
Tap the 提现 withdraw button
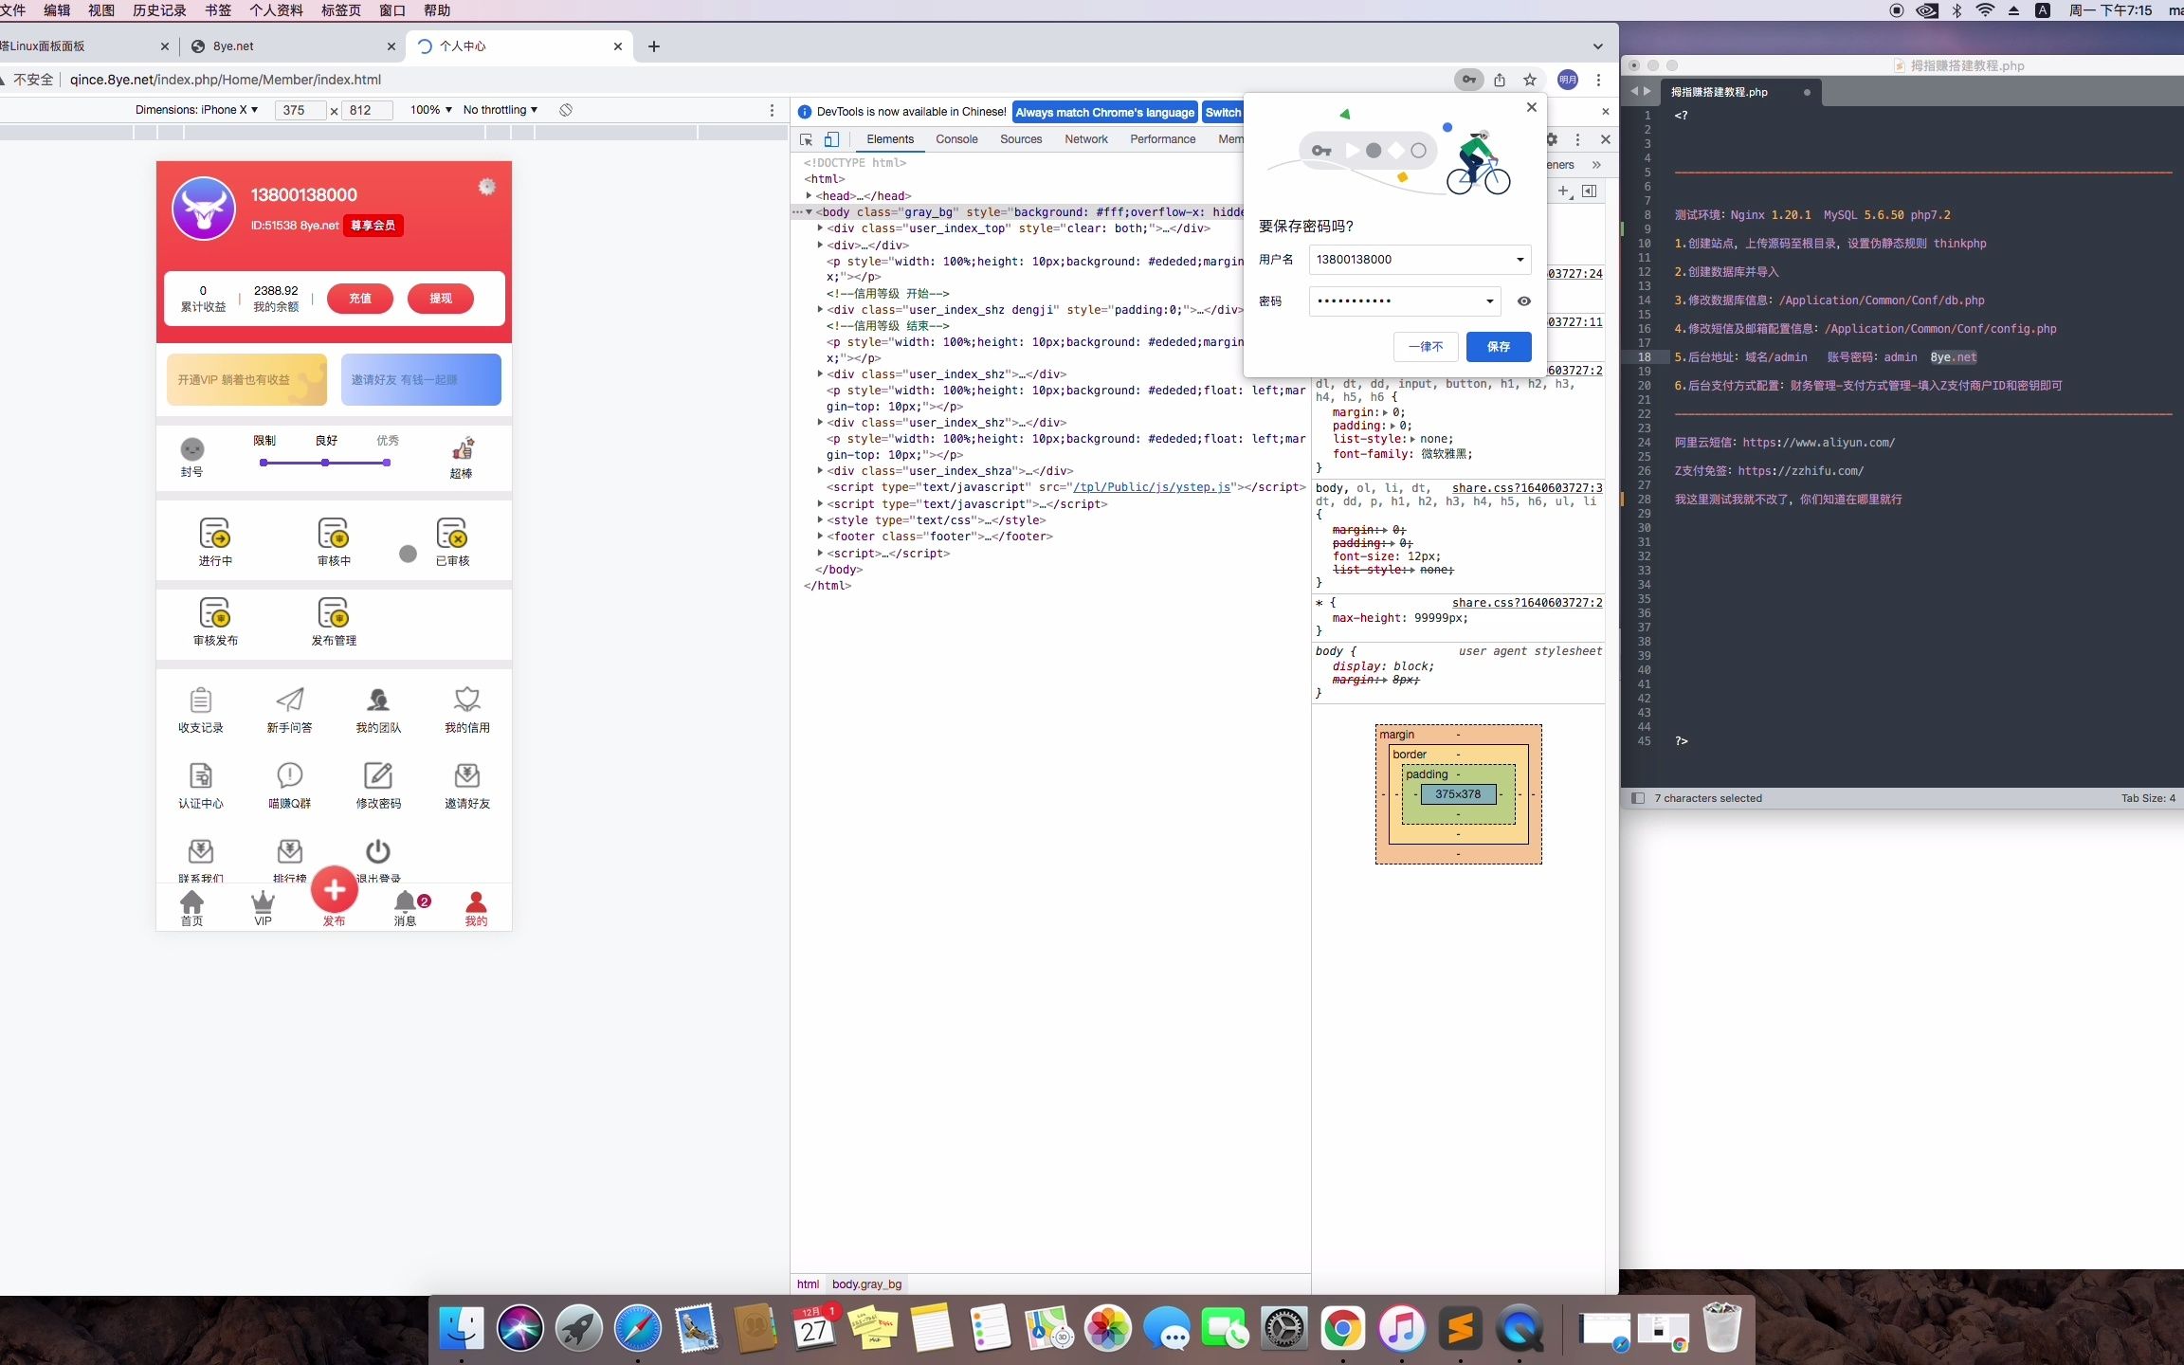click(441, 299)
